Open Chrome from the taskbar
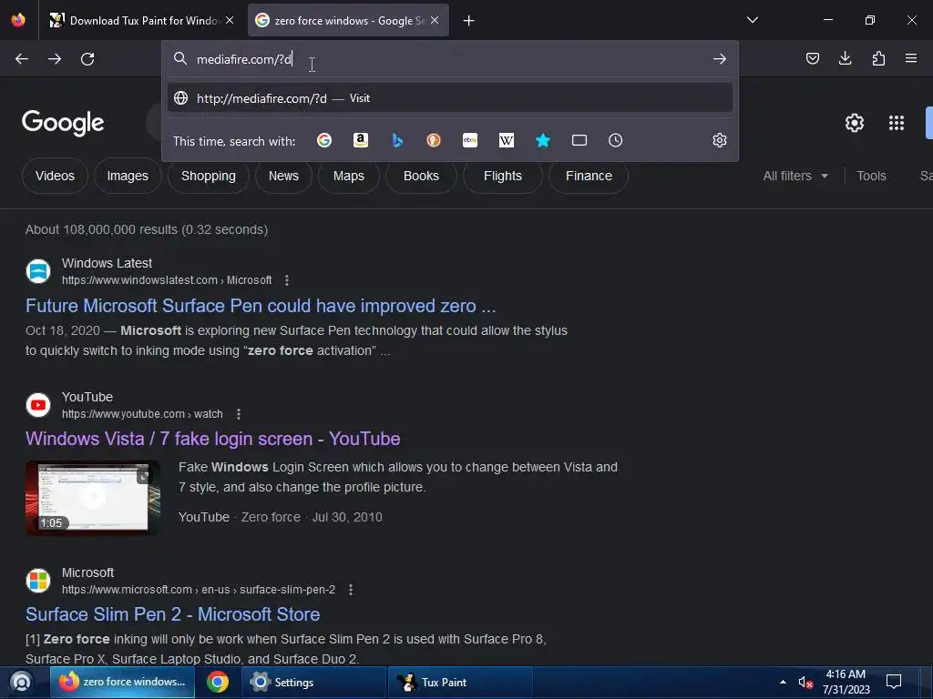933x699 pixels. 218,682
